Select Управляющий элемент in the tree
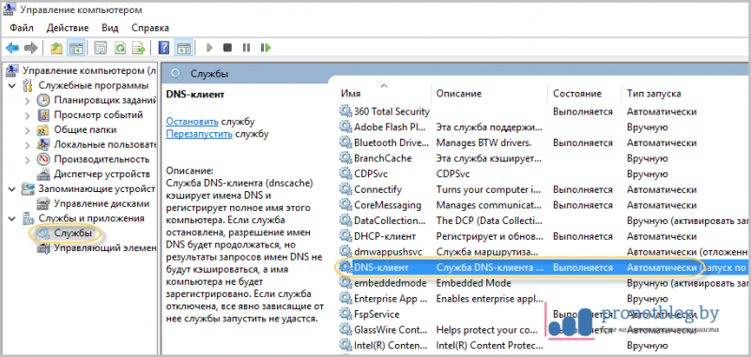Screen dimensions: 751x357 (105, 248)
